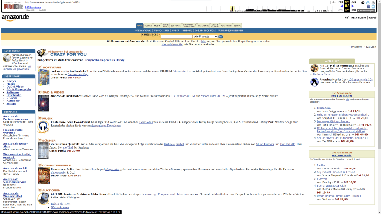Open the Preis-Hits subnav item
This screenshot has height=214, width=381.
tap(187, 30)
